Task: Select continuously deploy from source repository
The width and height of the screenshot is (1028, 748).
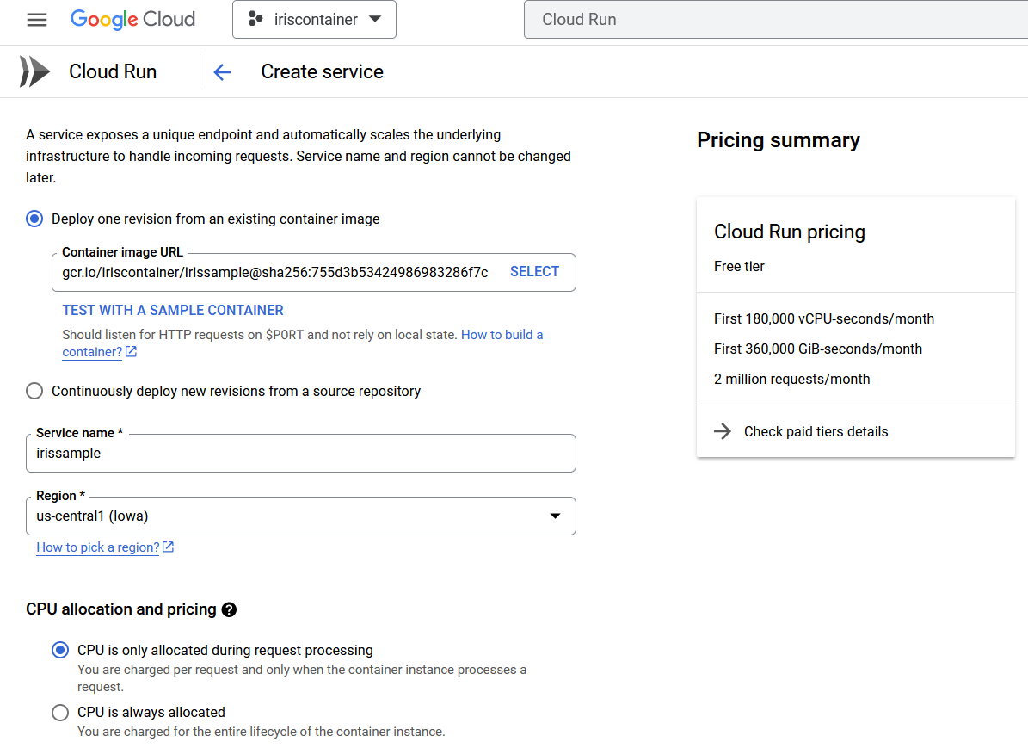Action: (x=34, y=391)
